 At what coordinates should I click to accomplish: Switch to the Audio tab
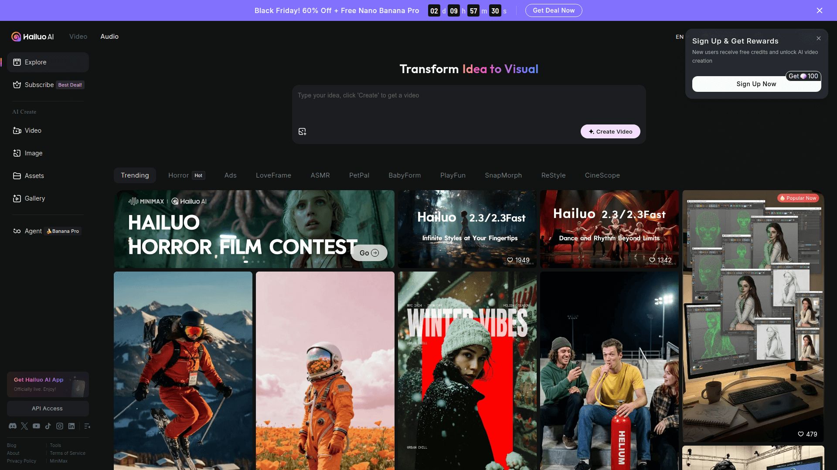pyautogui.click(x=109, y=37)
